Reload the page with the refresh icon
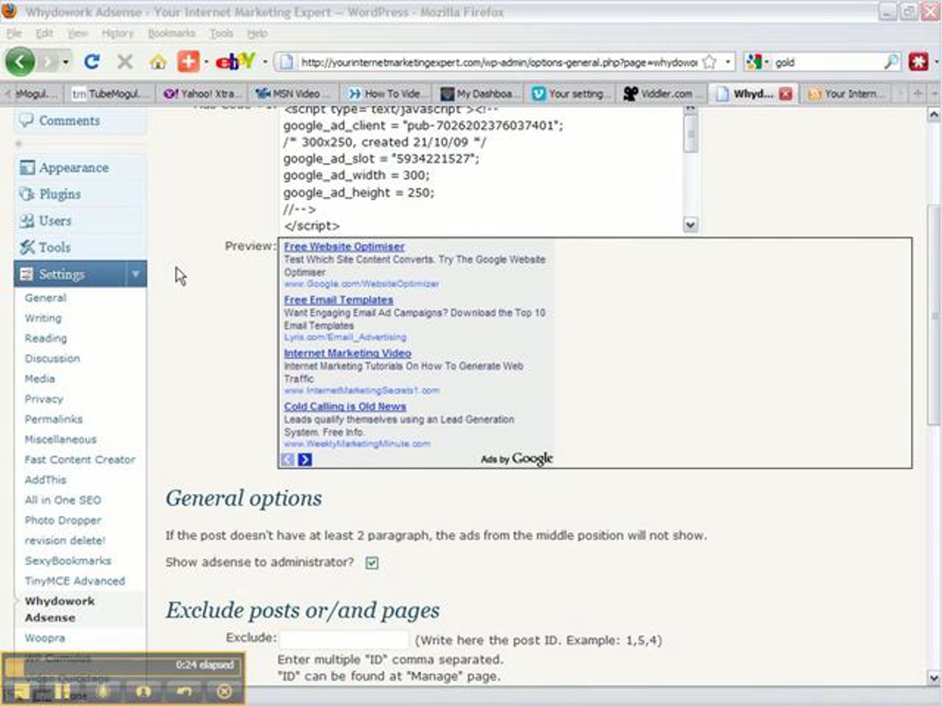Viewport: 942px width, 706px height. (x=92, y=62)
